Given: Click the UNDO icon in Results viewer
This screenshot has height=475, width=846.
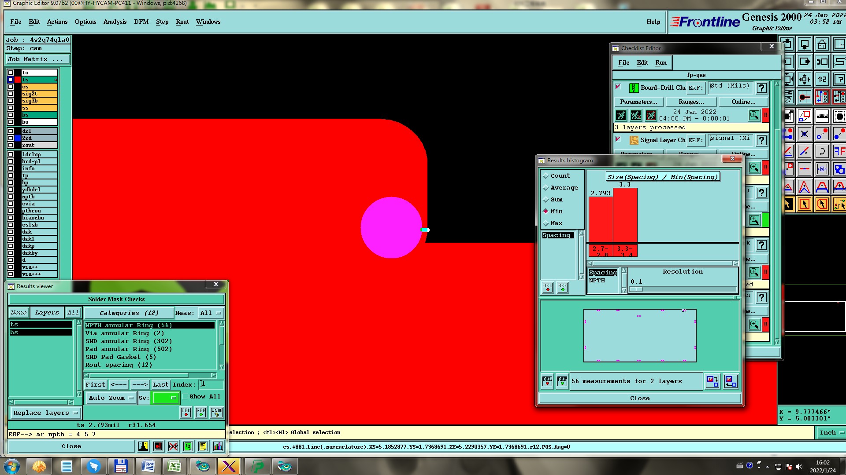Looking at the screenshot, I should click(x=217, y=413).
